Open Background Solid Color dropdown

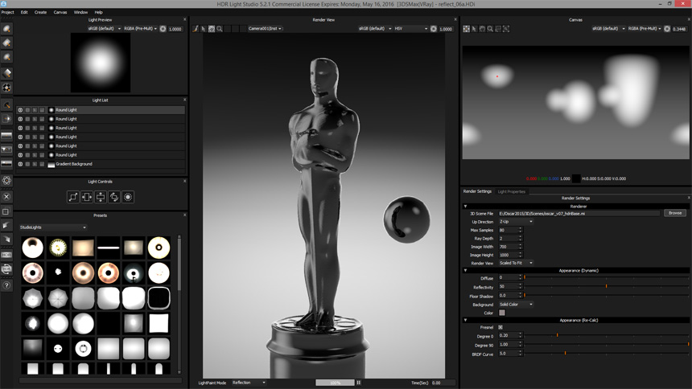(x=516, y=305)
